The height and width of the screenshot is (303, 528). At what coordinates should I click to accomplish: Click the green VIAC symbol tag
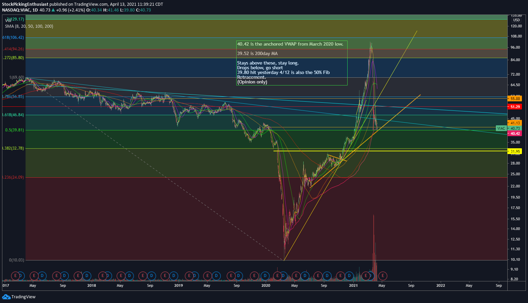tap(501, 128)
